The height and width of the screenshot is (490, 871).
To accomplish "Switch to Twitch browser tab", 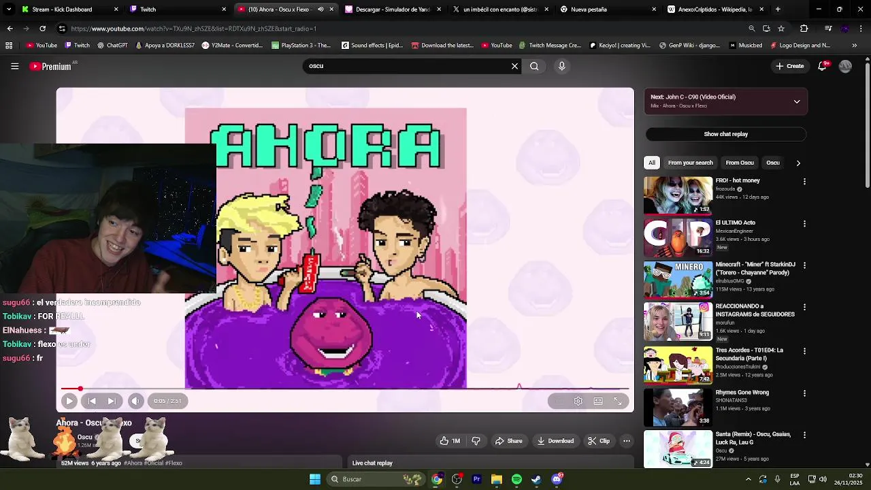I will [177, 10].
